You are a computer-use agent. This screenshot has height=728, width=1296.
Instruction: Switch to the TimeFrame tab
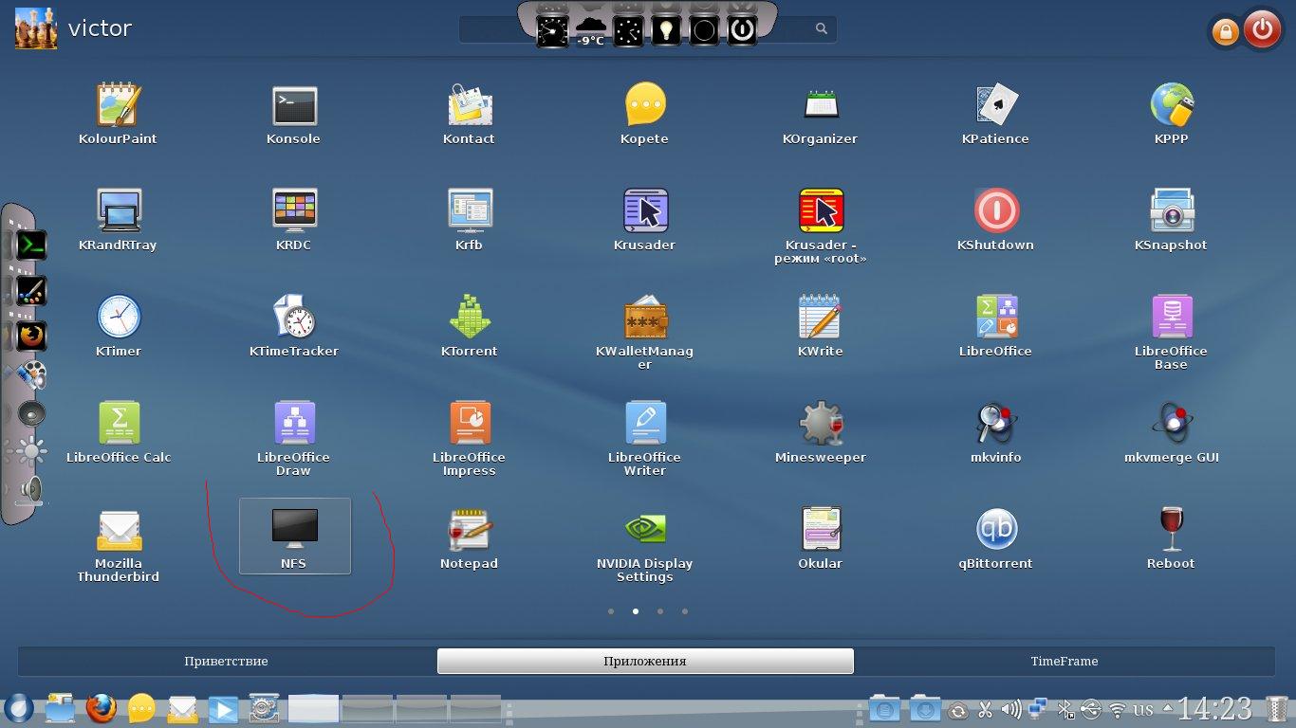(x=1064, y=661)
